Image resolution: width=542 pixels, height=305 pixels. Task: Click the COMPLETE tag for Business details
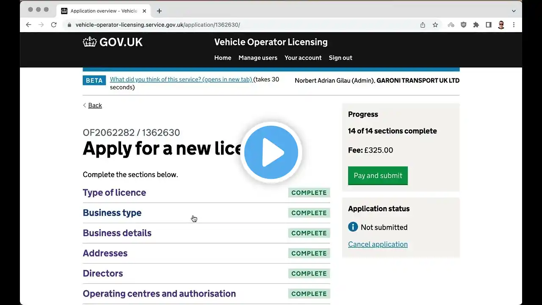[309, 233]
